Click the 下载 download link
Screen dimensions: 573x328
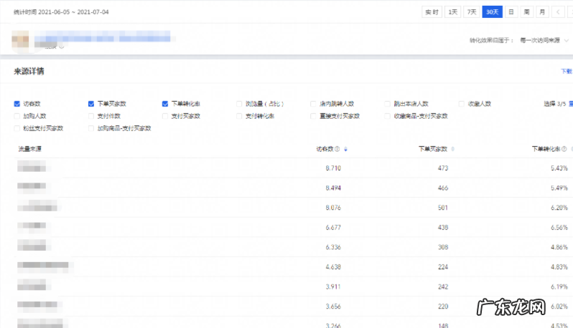[x=567, y=71]
